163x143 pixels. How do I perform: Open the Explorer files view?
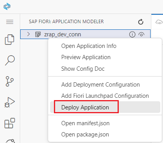click(x=10, y=39)
